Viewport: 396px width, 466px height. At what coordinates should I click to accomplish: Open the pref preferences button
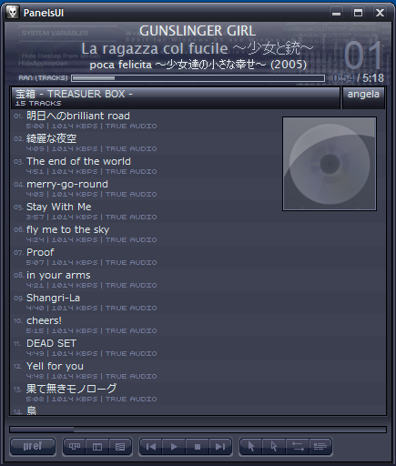click(33, 447)
